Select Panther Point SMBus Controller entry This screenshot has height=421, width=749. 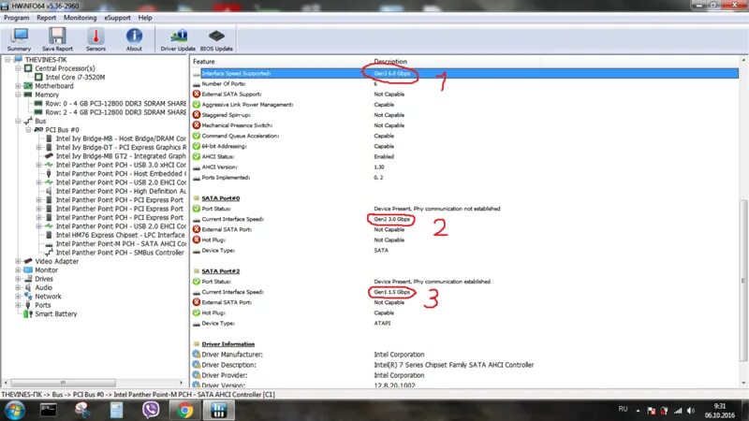(x=120, y=253)
